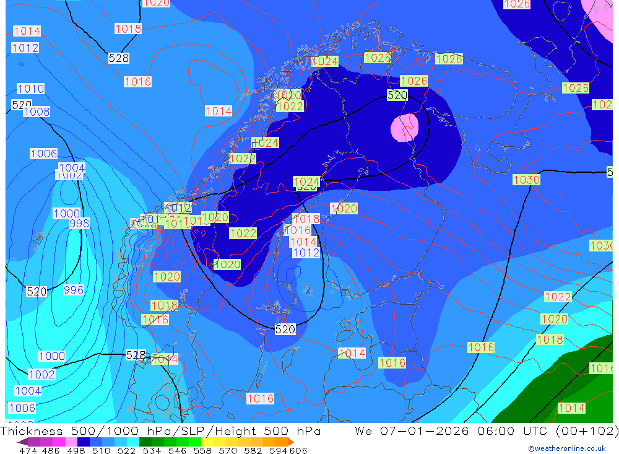Click the '1014' label inside the dark green area
The image size is (619, 454).
pyautogui.click(x=571, y=408)
